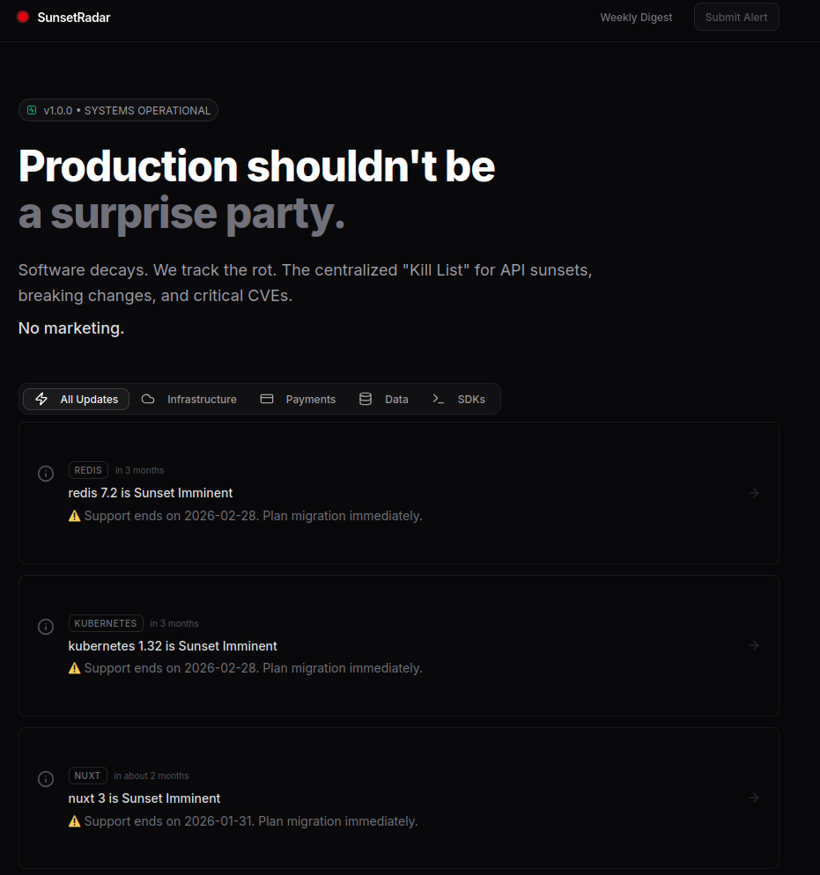Screen dimensions: 820x875
Task: Click the REDIS tag badge
Action: [x=89, y=470]
